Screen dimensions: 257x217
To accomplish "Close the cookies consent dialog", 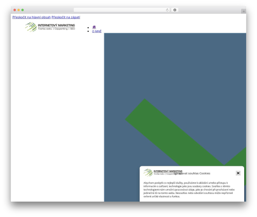I will pyautogui.click(x=238, y=173).
